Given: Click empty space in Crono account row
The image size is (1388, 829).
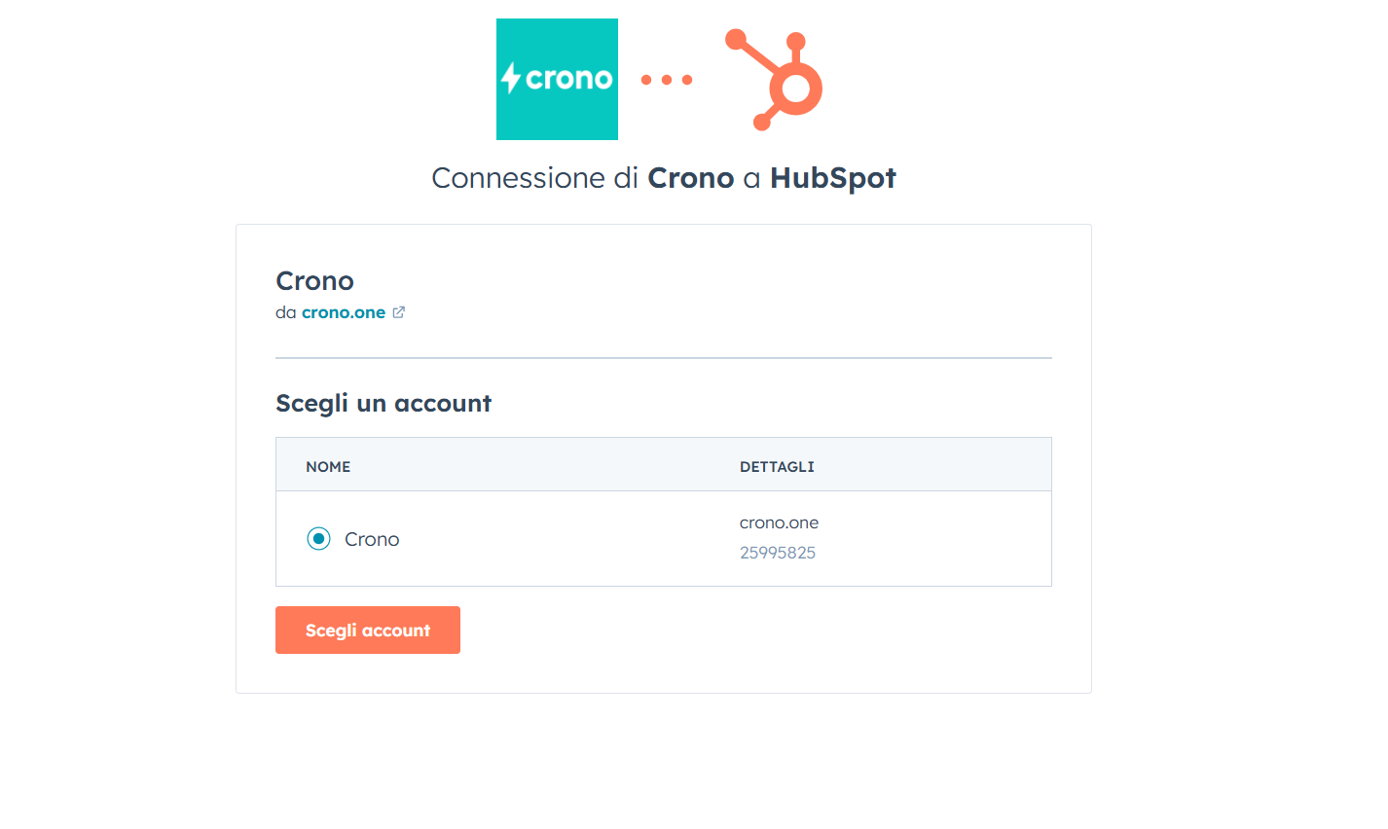Looking at the screenshot, I should pos(565,539).
